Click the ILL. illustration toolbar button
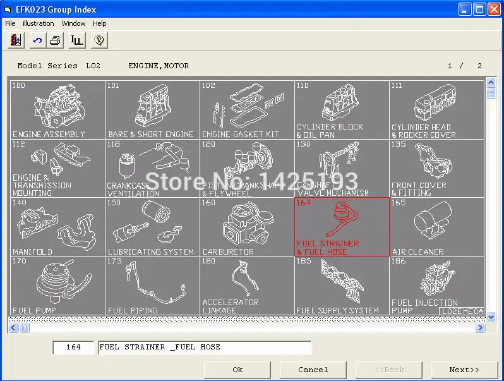This screenshot has width=504, height=381. pos(77,40)
